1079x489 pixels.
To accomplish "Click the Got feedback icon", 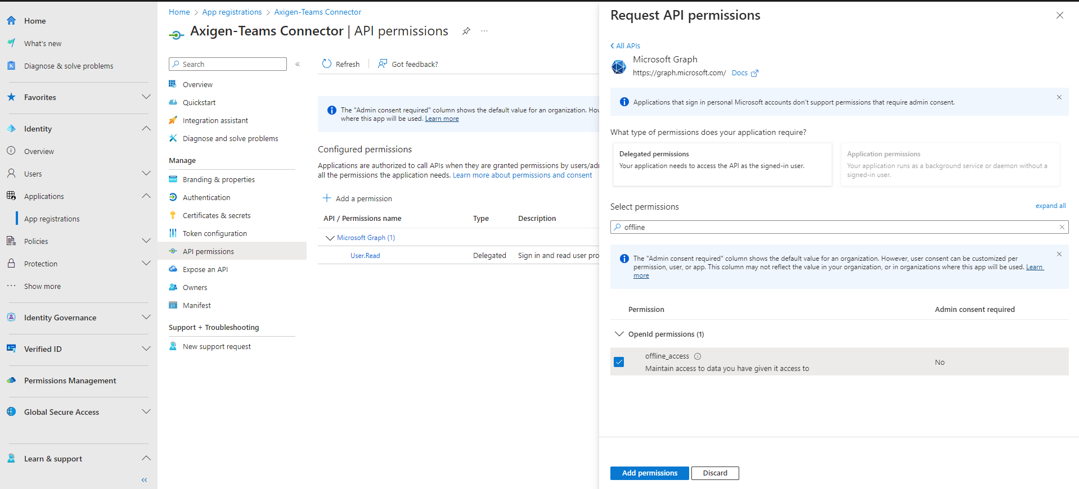I will [383, 64].
